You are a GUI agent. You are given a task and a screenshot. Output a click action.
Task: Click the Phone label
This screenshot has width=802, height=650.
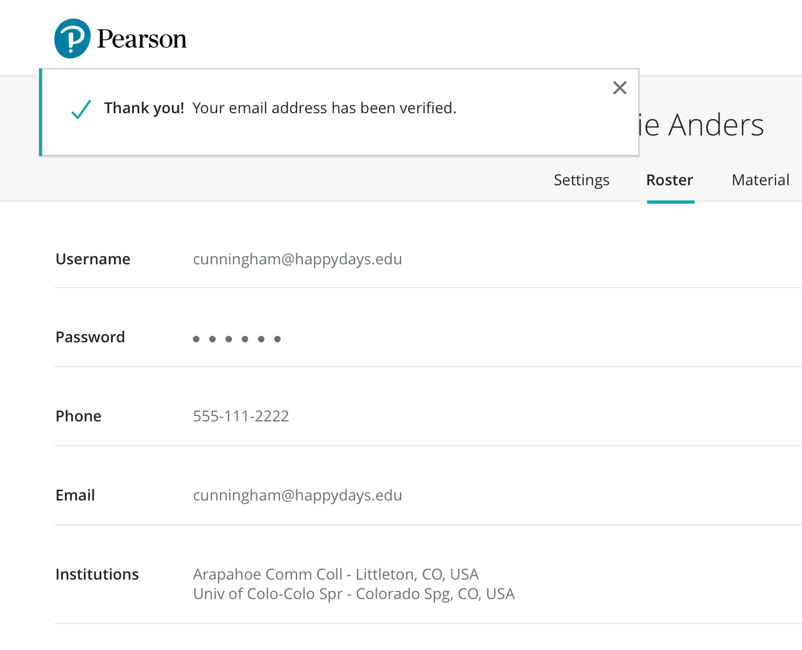click(78, 416)
